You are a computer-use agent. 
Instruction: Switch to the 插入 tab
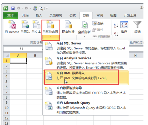coord(39,15)
